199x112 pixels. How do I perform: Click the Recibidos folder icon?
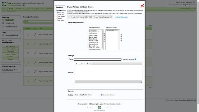click(x=3, y=20)
